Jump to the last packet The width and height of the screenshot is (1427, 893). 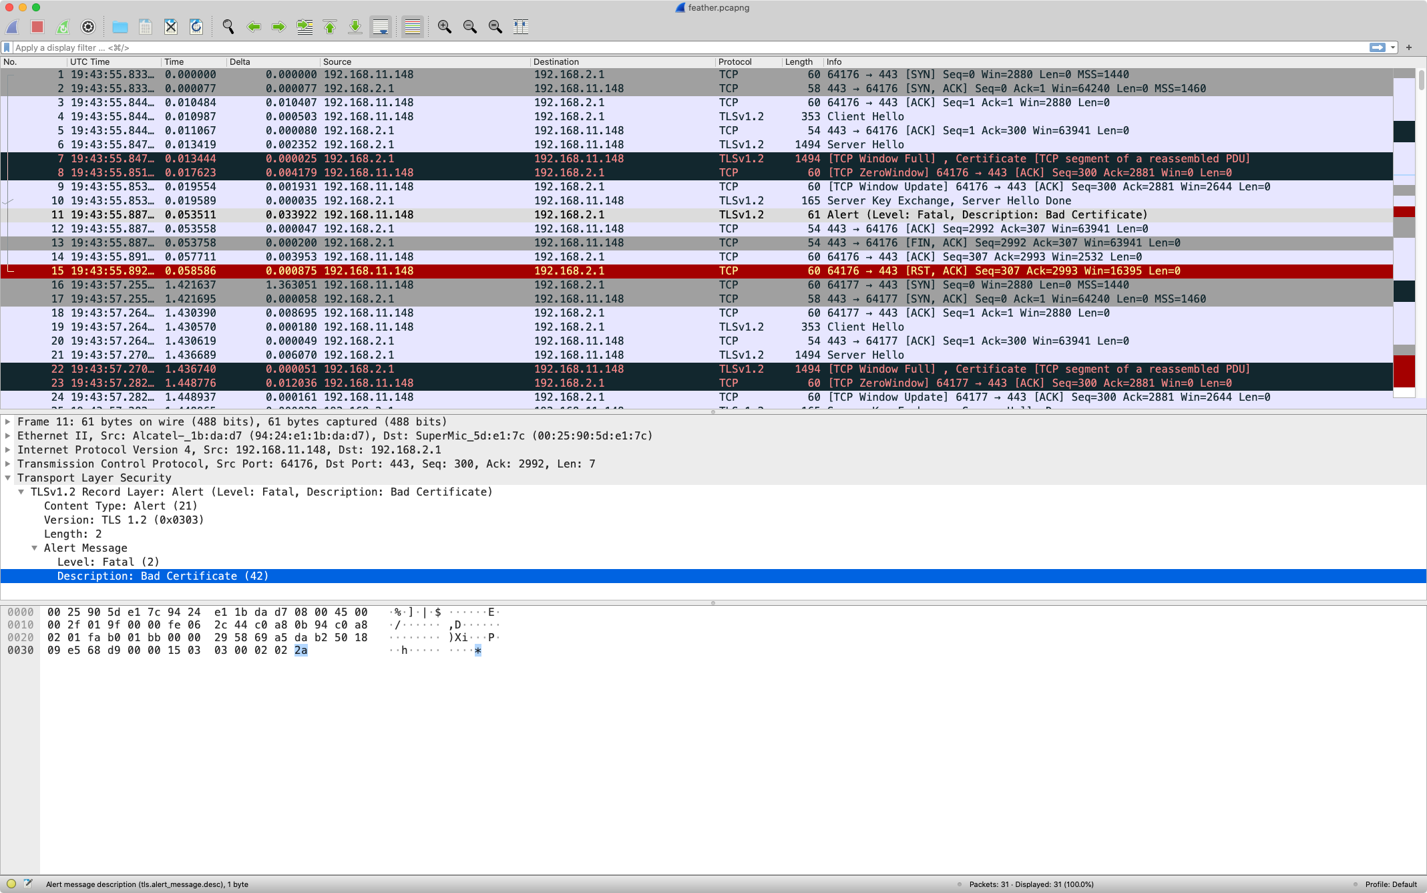click(355, 27)
